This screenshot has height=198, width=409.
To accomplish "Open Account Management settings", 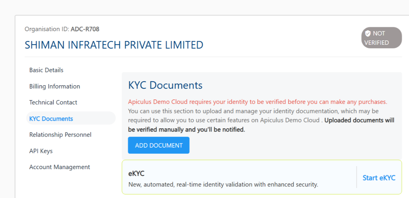I will click(59, 167).
